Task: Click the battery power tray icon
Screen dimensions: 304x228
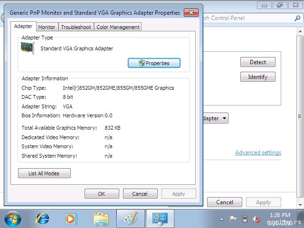Action: pyautogui.click(x=245, y=219)
